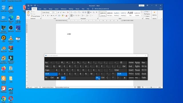This screenshot has height=103, width=183.
Task: Open the Select dropdown in Editing group
Action: (x=147, y=16)
